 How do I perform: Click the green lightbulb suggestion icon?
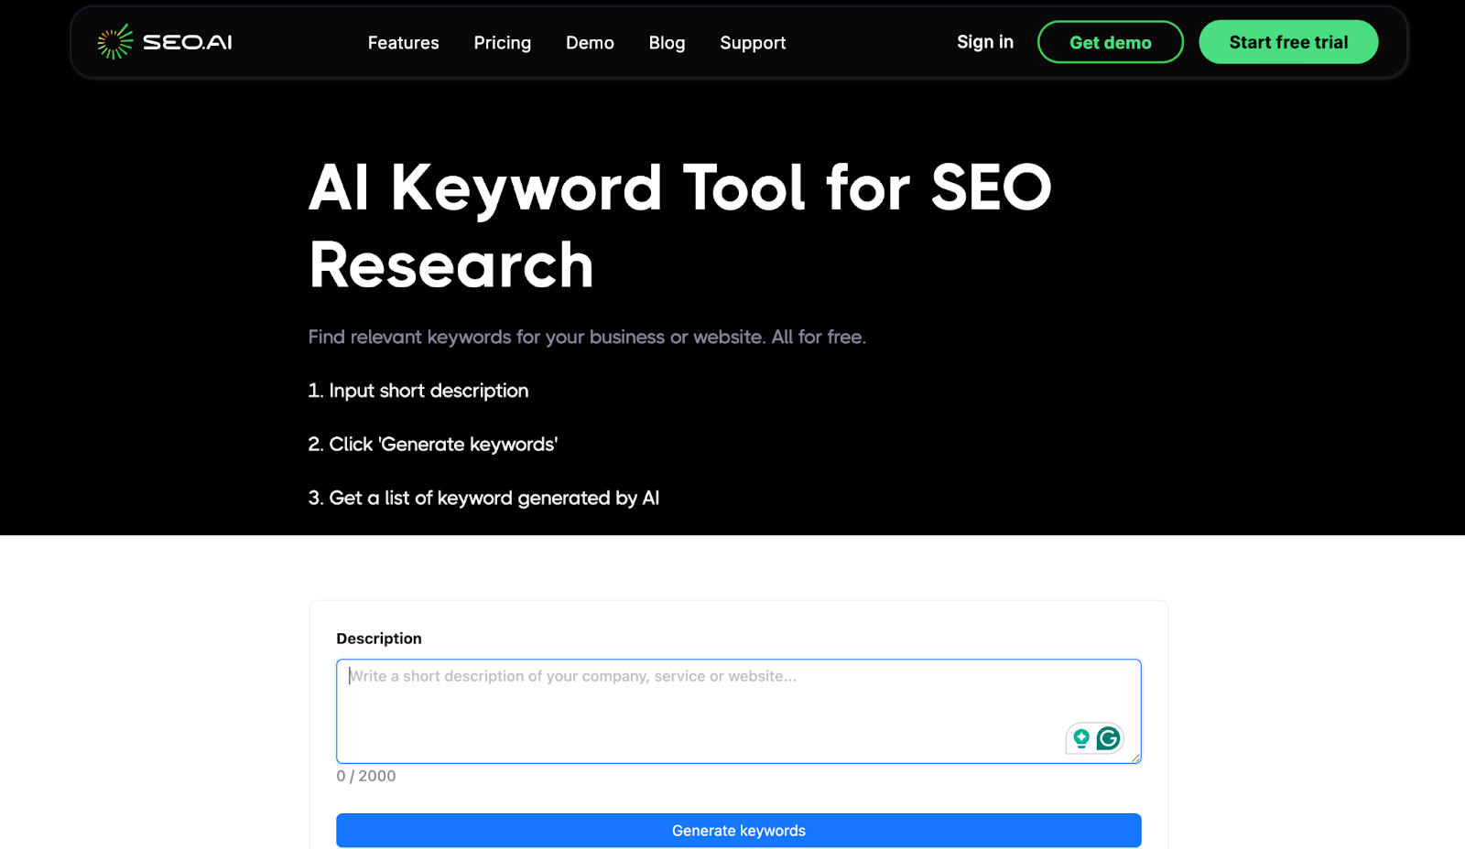[x=1081, y=738]
